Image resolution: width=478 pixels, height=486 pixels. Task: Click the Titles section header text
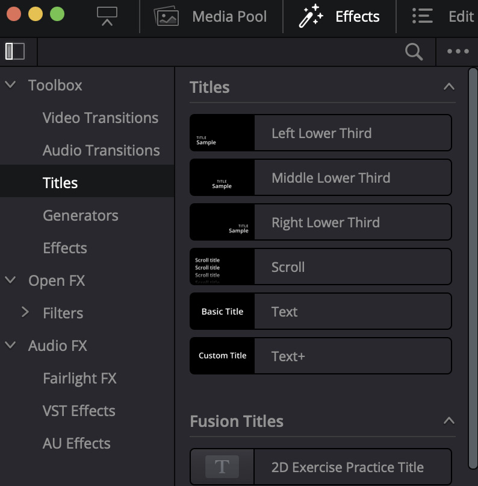[210, 87]
